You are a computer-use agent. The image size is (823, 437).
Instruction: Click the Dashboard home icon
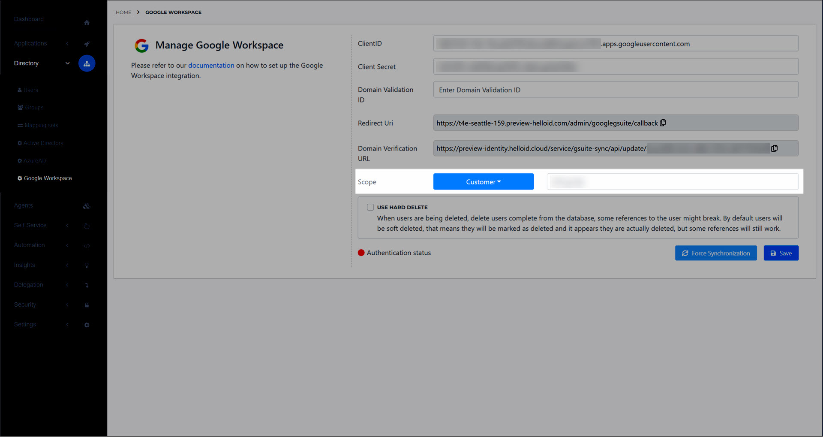(87, 22)
